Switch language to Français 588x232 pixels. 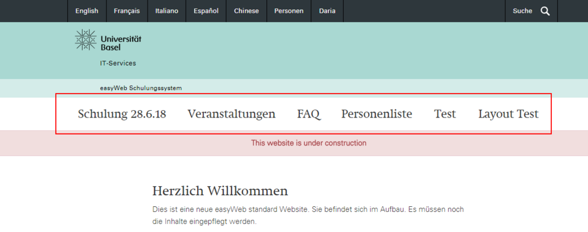click(x=127, y=11)
